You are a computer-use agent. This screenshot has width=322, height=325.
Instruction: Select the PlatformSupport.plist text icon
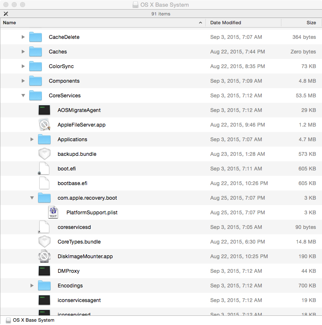53,212
